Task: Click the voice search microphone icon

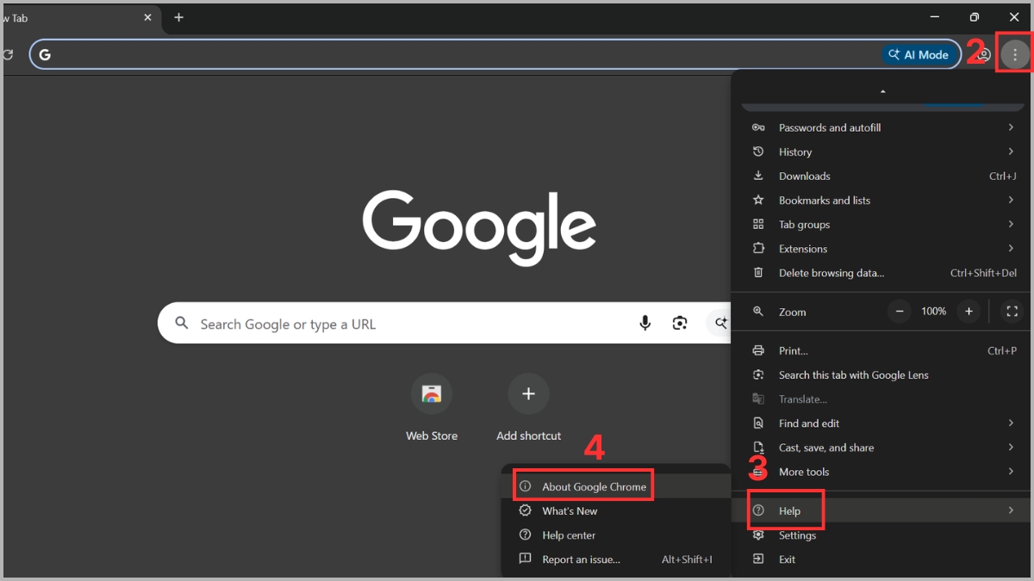Action: [645, 323]
